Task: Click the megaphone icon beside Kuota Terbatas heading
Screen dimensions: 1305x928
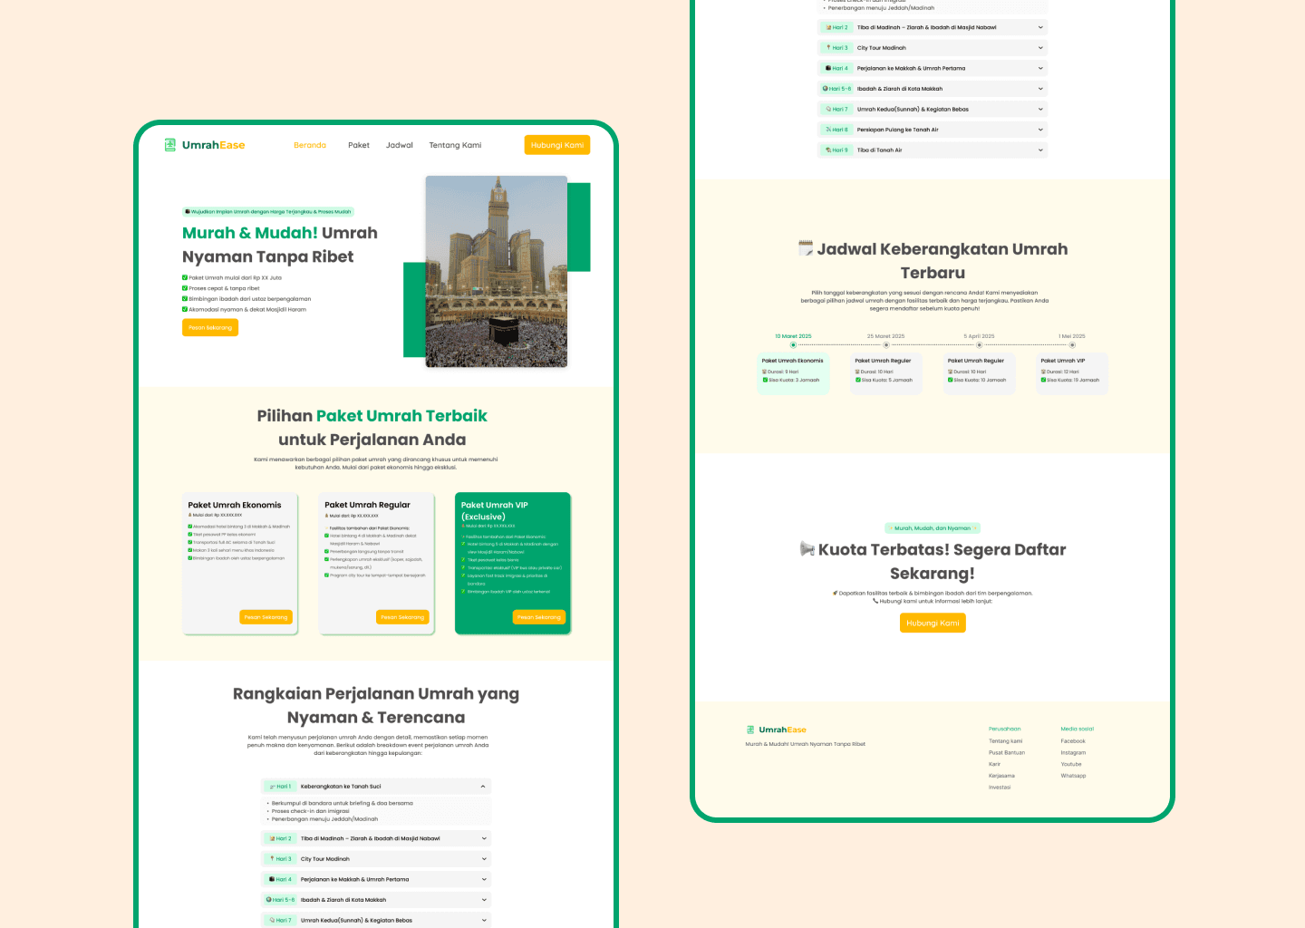Action: 808,549
